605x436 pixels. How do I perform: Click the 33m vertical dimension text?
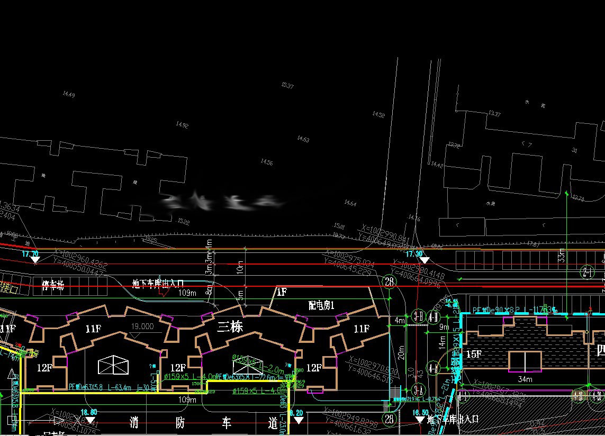pyautogui.click(x=562, y=256)
